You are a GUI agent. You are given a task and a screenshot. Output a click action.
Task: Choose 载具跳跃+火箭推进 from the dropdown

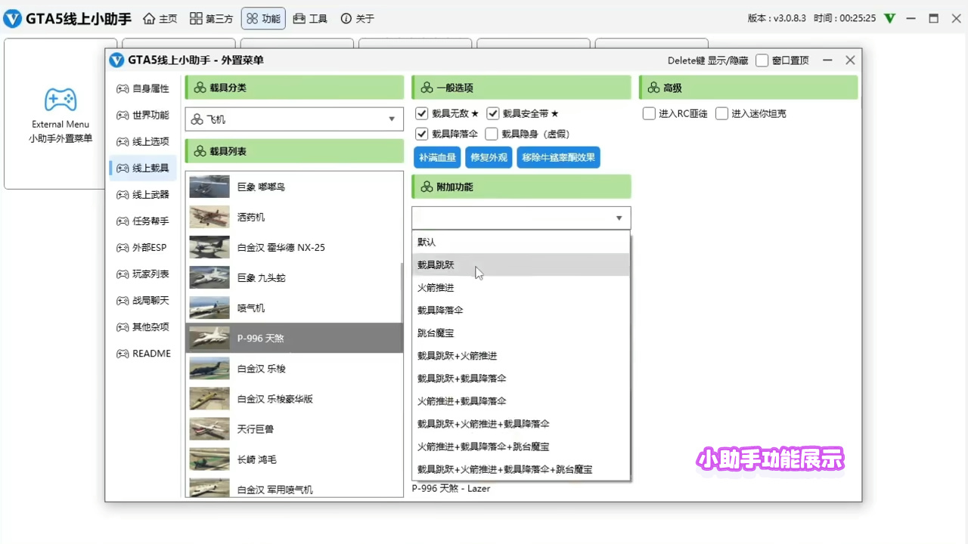pos(521,355)
